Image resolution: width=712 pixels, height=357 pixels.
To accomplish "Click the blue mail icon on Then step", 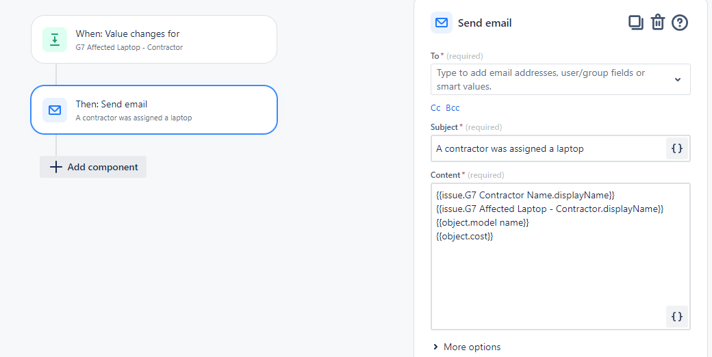I will click(x=55, y=110).
